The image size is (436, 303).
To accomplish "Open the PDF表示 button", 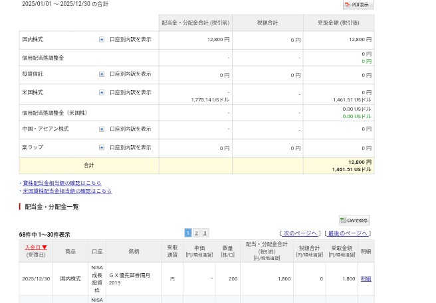I will (358, 5).
